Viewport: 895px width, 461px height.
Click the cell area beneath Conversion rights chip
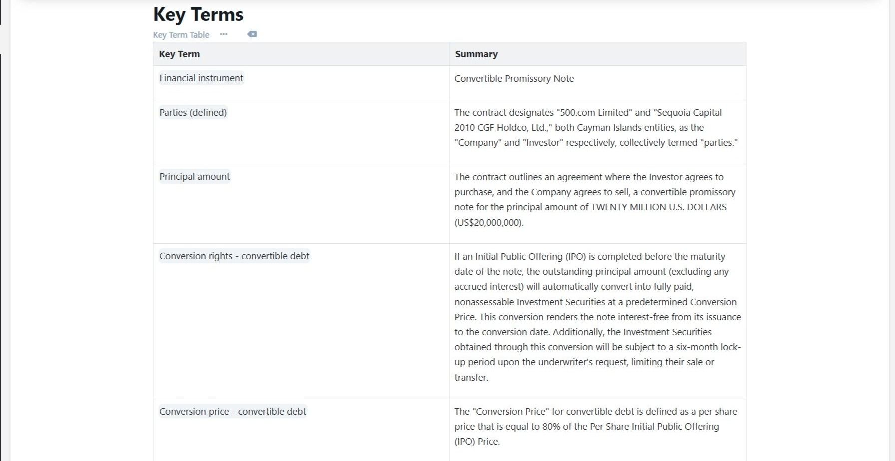(301, 331)
